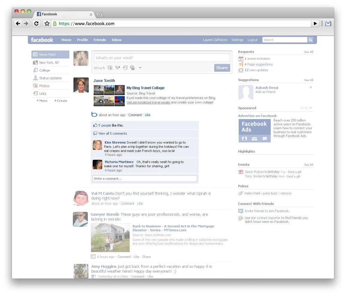Click See All next to Suggestions

pyautogui.click(x=309, y=80)
